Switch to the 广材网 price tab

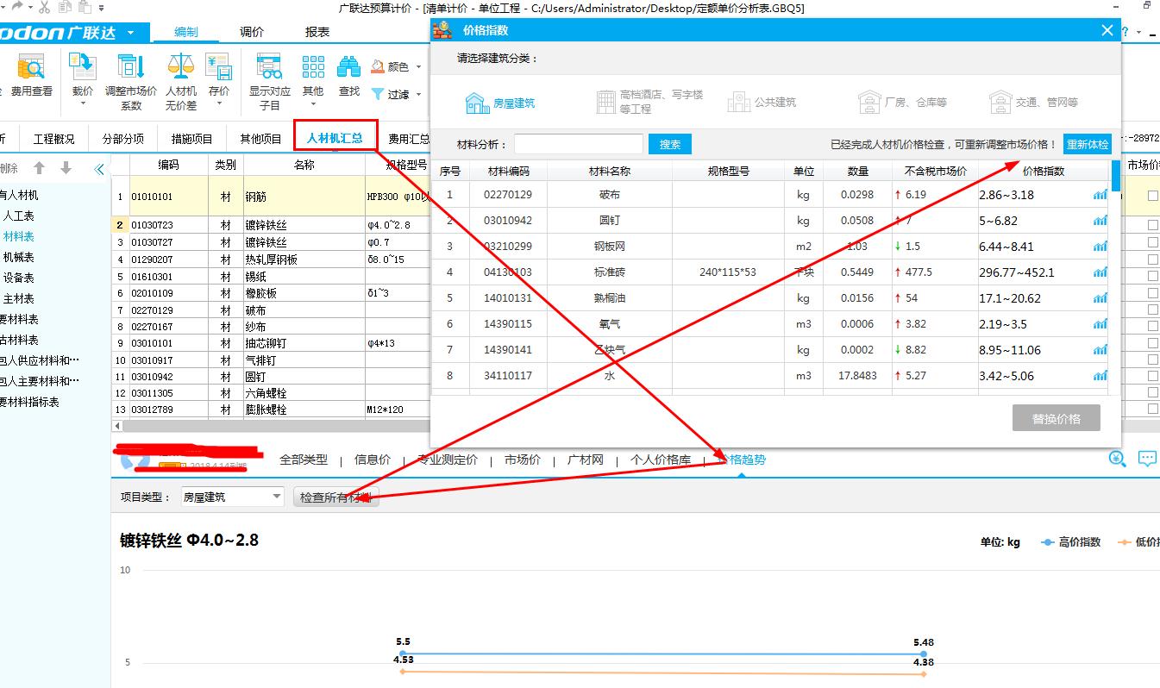586,460
